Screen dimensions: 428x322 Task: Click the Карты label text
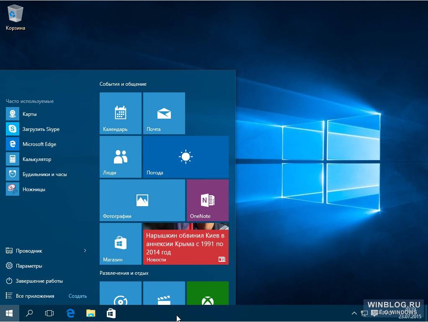tap(29, 114)
